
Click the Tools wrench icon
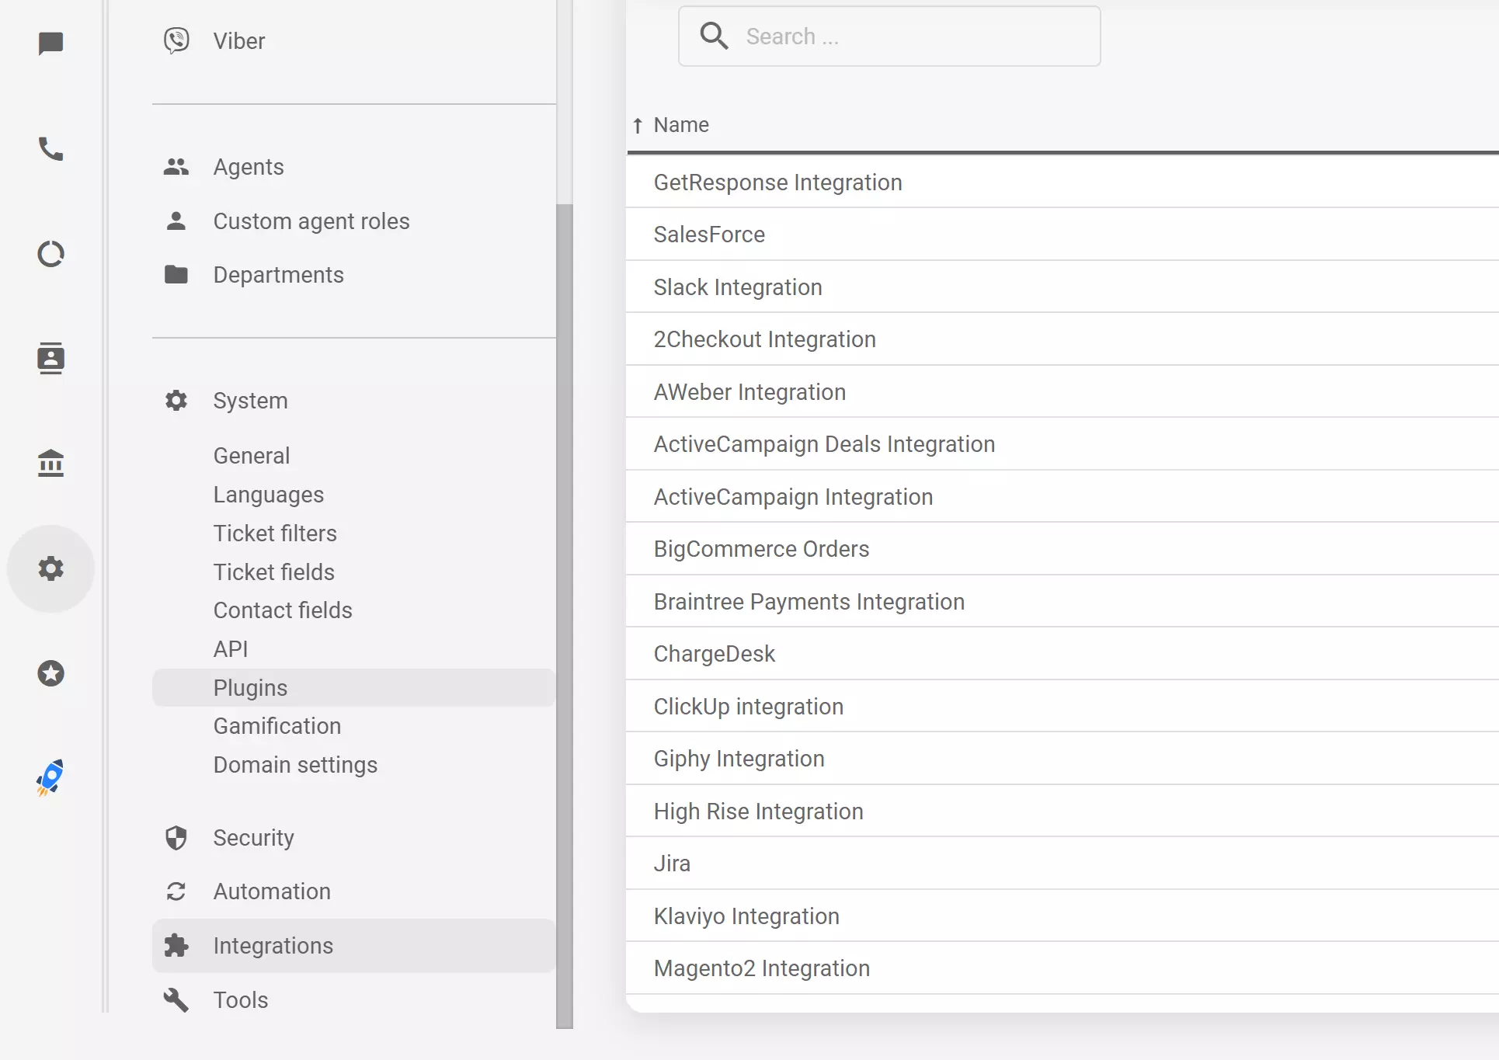coord(176,1000)
